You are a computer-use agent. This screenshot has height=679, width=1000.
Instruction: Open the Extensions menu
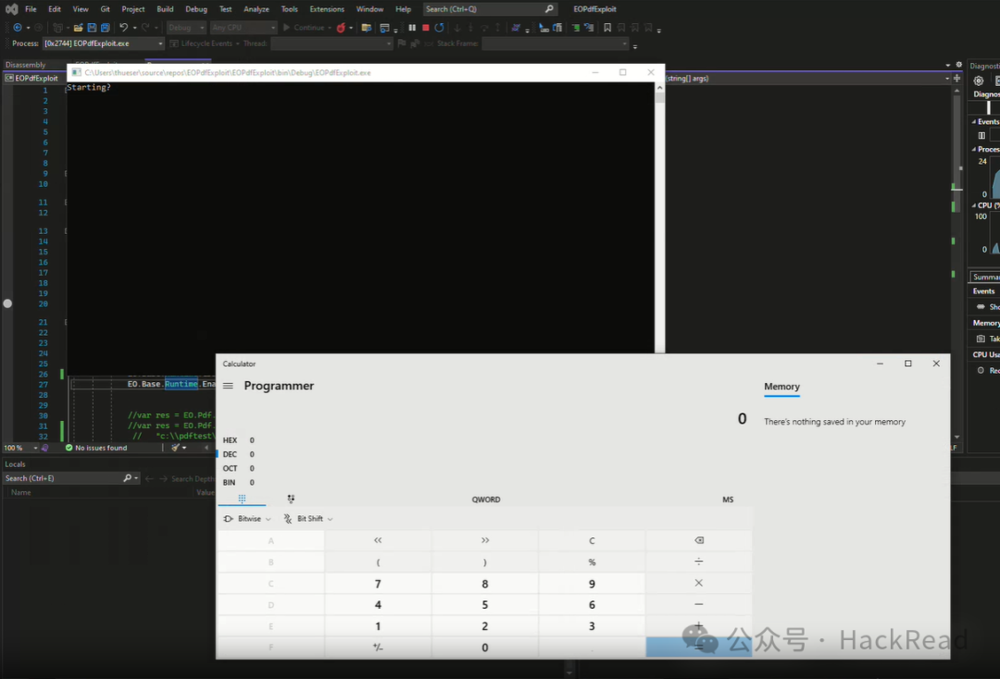point(327,9)
